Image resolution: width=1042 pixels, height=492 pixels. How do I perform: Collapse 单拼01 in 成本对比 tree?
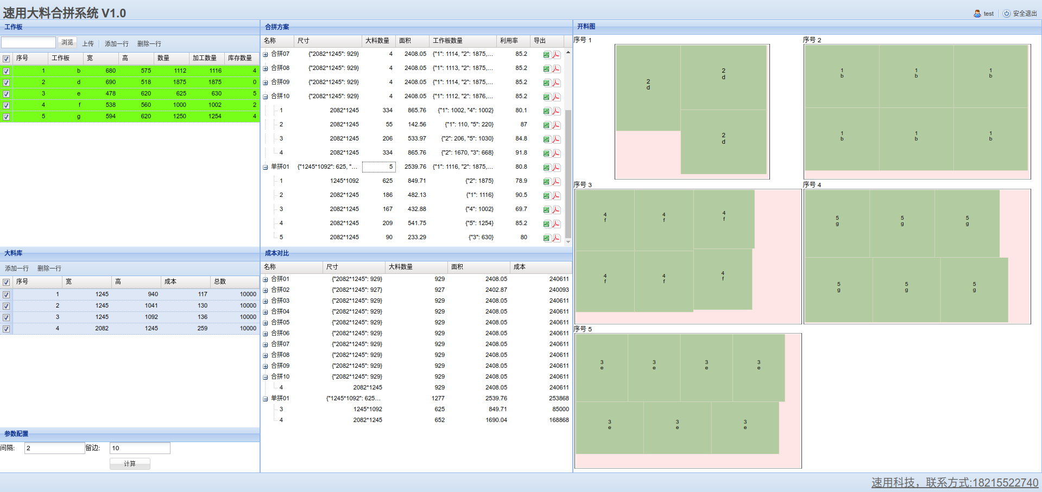click(x=266, y=399)
